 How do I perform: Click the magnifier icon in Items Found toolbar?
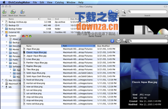[x=125, y=41]
